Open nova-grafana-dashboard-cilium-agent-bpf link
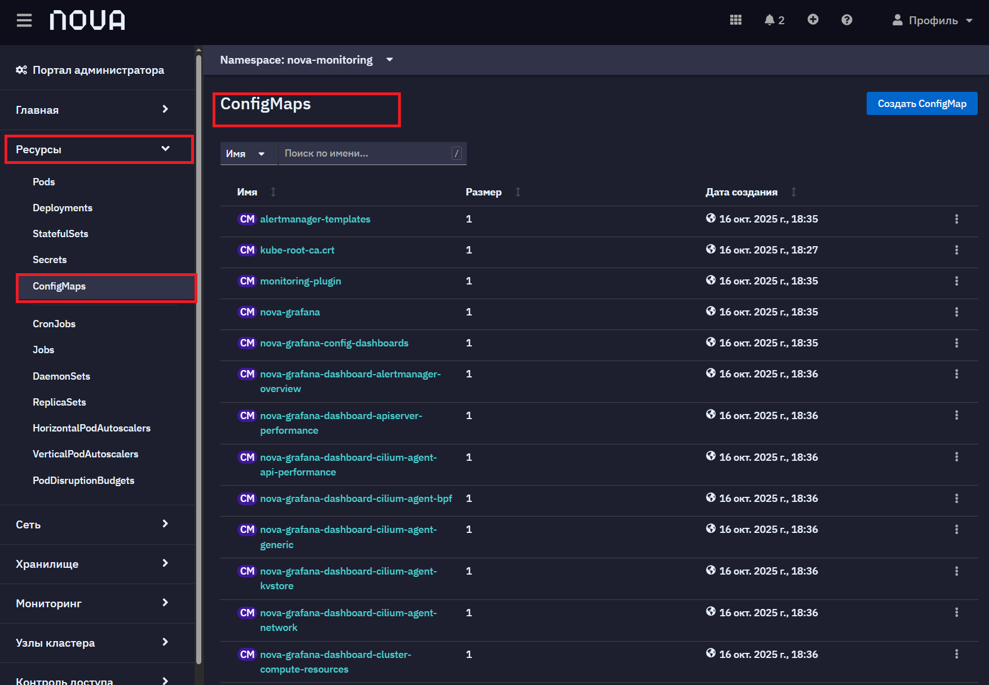 pyautogui.click(x=356, y=499)
